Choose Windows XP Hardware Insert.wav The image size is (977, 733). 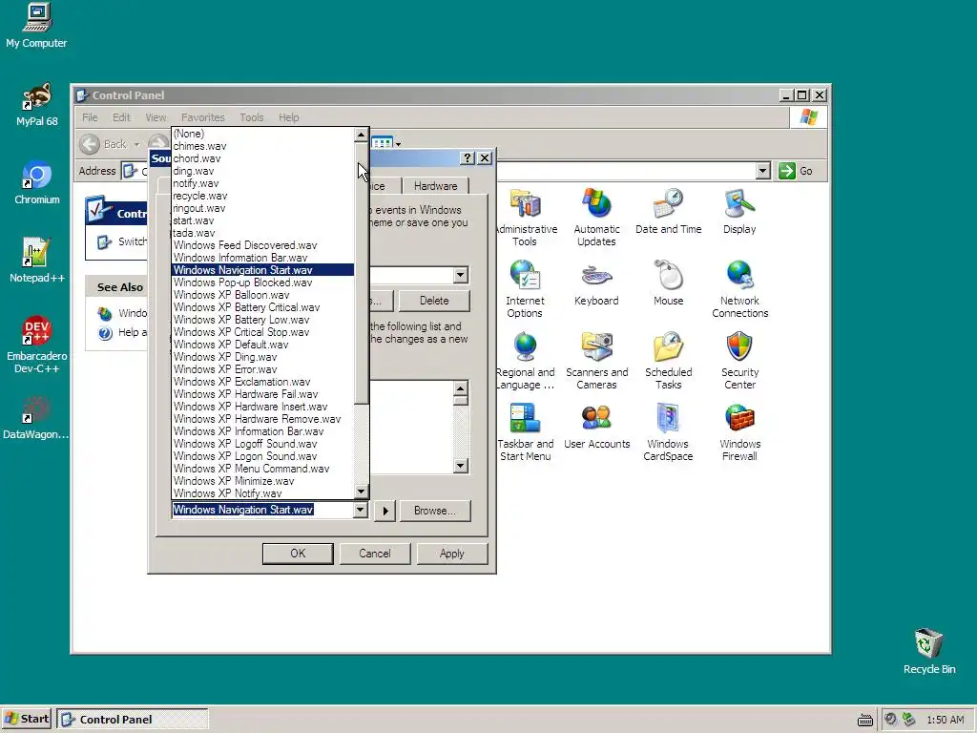[262, 407]
